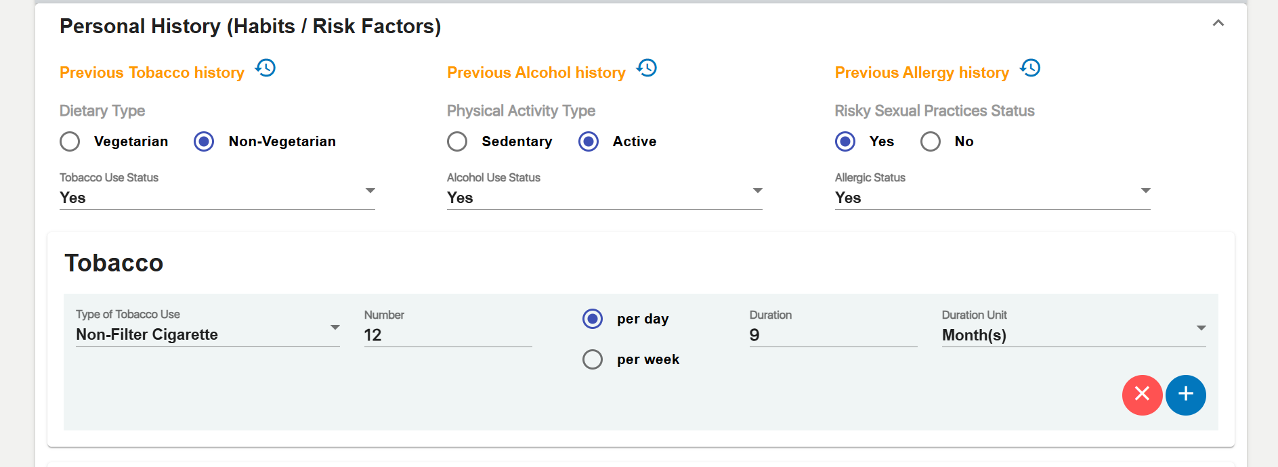
Task: Select the Non-Vegetarian radio button
Action: 204,141
